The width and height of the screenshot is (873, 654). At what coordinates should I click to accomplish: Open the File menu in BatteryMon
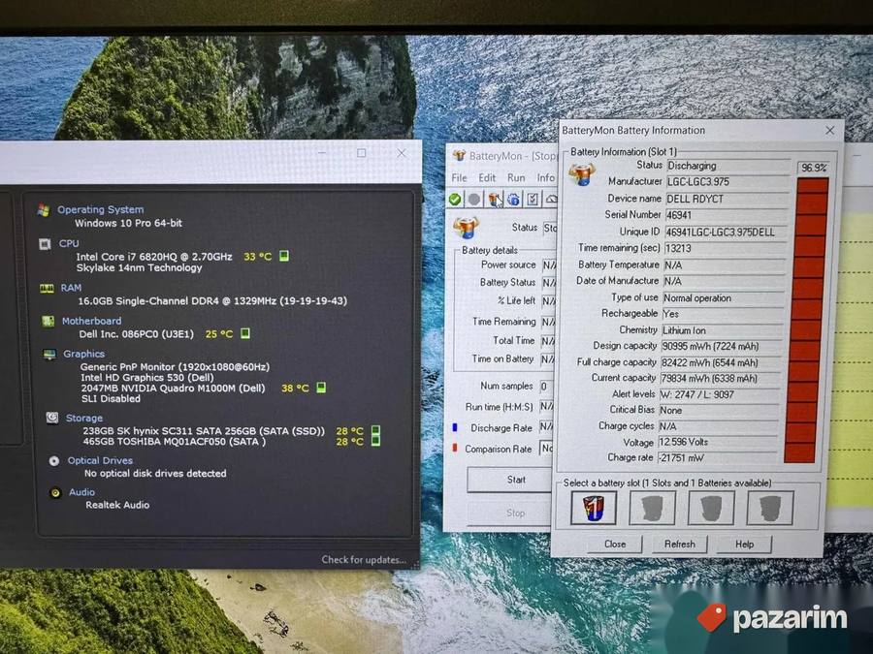point(460,178)
